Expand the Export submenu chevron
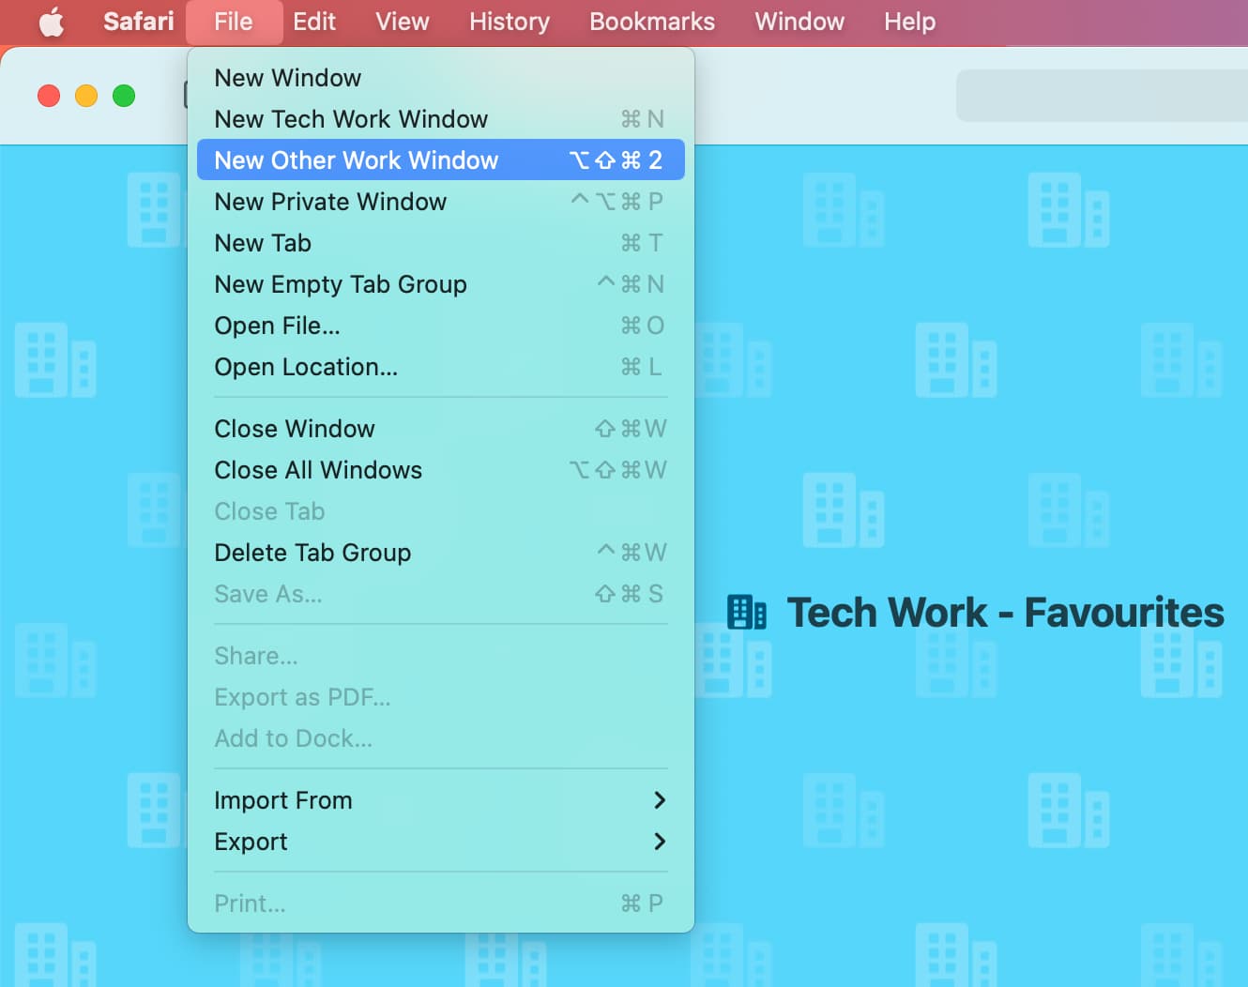The height and width of the screenshot is (987, 1248). point(659,842)
